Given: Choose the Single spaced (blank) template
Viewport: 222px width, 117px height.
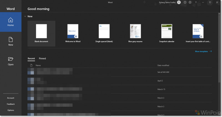Looking at the screenshot, I should coord(104,34).
